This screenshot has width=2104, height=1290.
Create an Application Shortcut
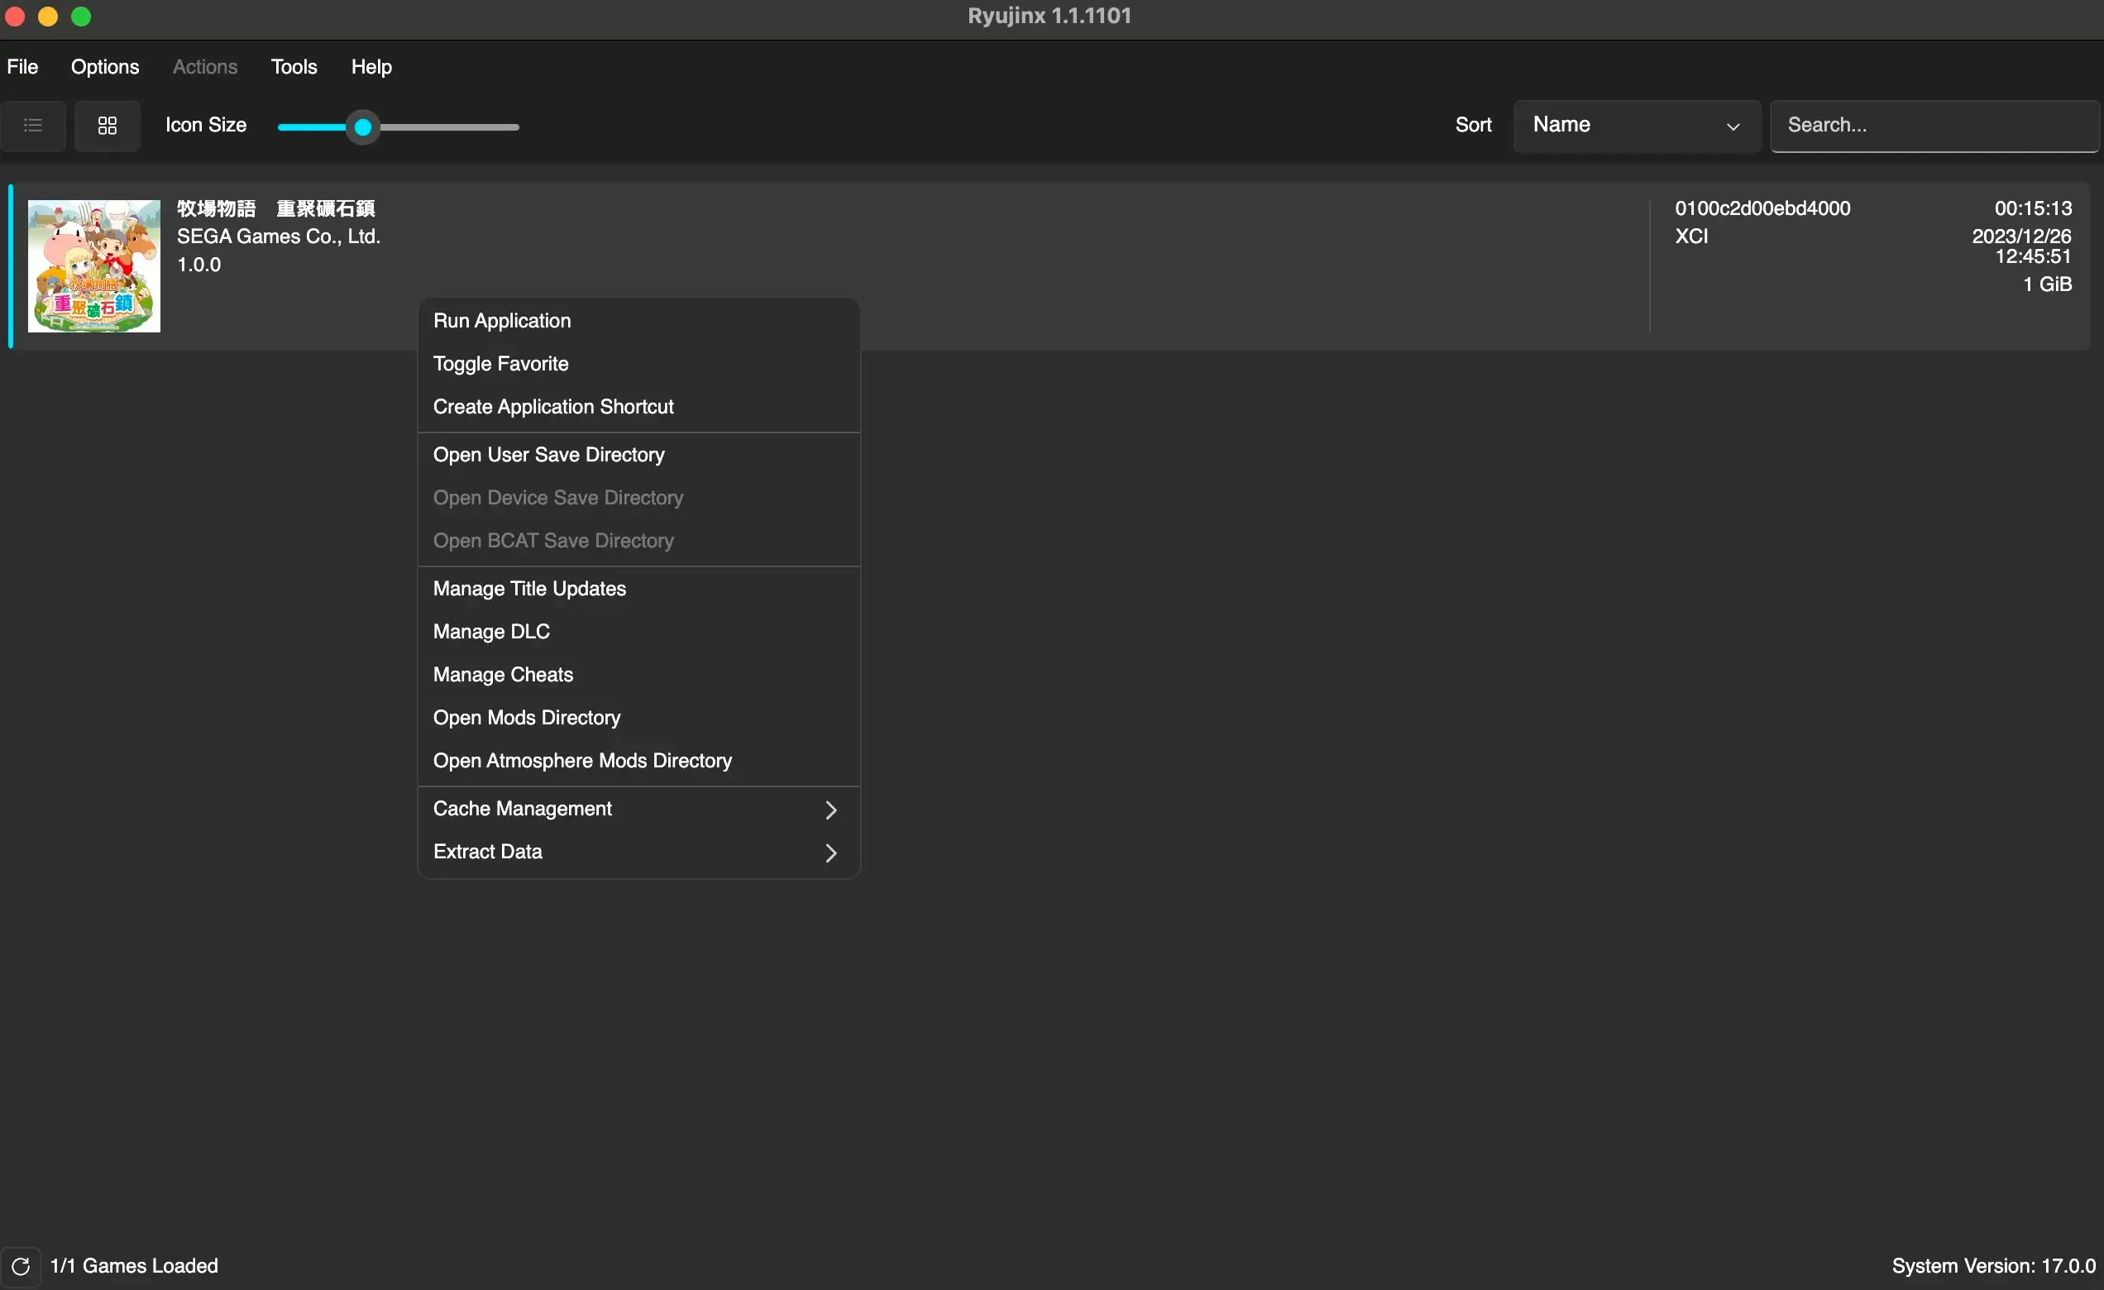coord(553,406)
